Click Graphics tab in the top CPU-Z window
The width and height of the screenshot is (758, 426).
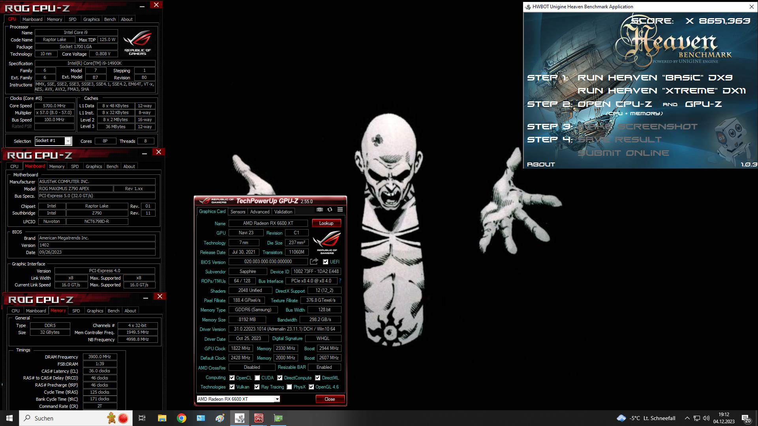tap(92, 19)
